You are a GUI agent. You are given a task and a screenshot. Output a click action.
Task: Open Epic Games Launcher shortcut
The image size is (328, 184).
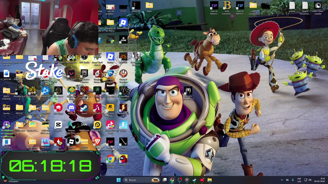pyautogui.click(x=84, y=76)
